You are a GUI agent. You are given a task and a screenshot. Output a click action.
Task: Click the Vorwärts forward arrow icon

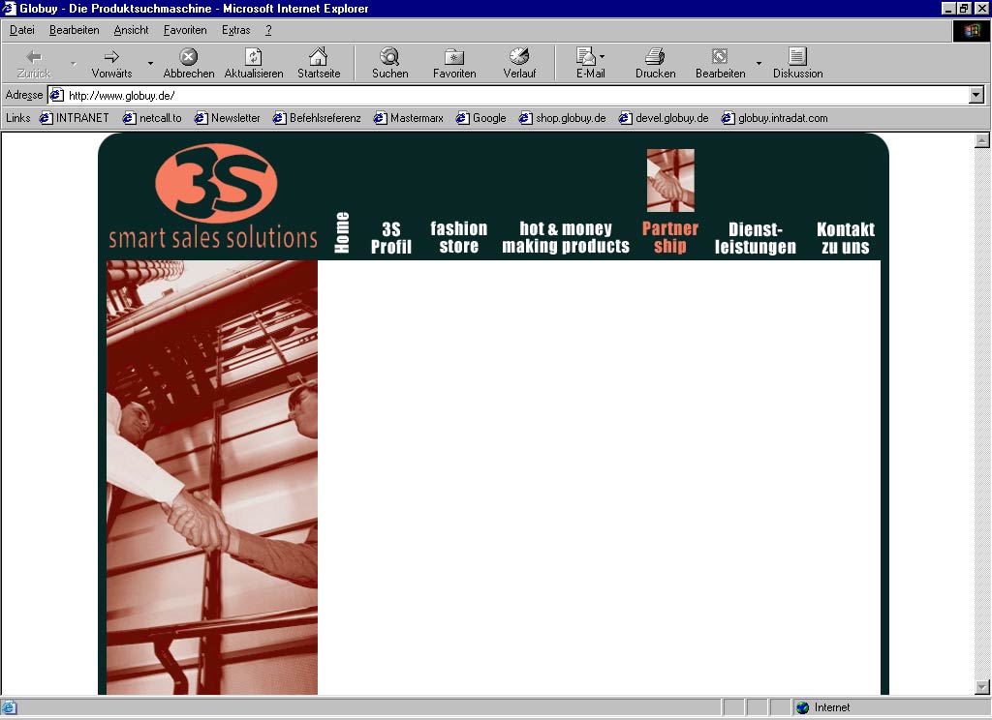coord(111,57)
